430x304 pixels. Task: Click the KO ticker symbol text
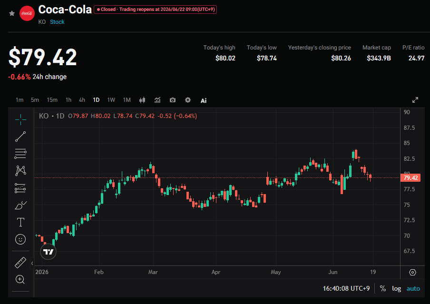(x=42, y=22)
